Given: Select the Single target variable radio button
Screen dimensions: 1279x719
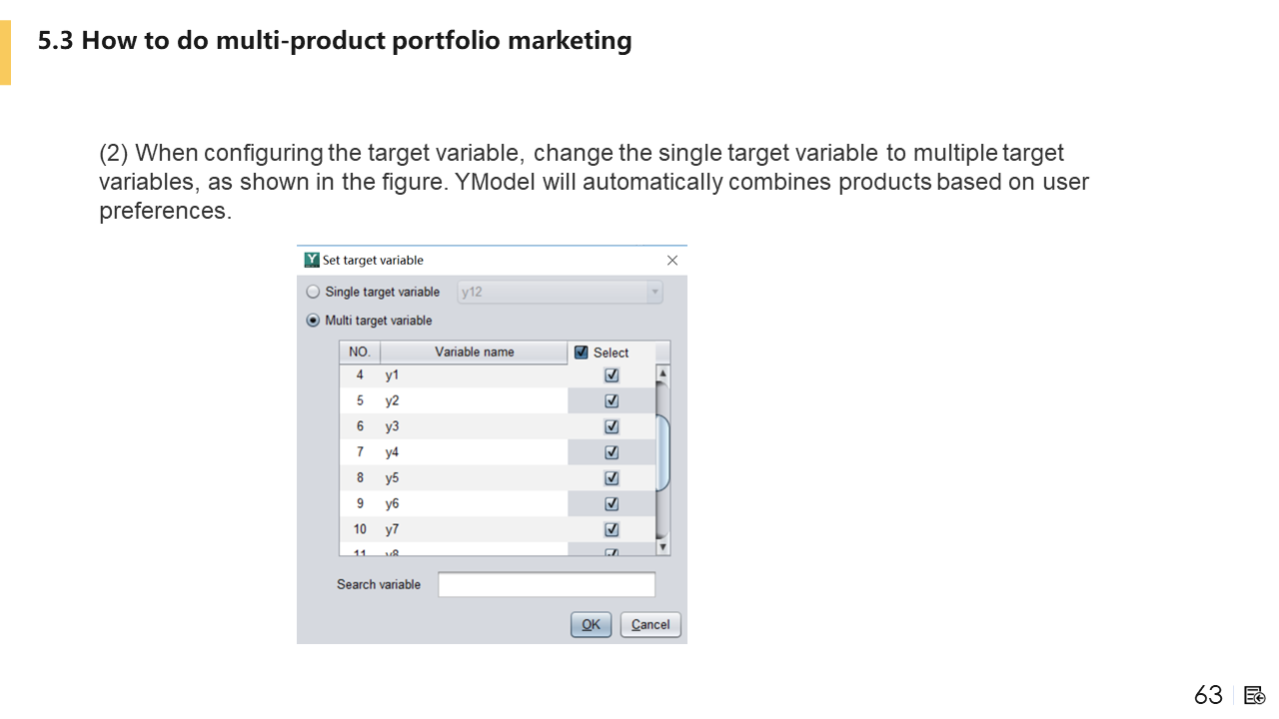Looking at the screenshot, I should click(314, 292).
